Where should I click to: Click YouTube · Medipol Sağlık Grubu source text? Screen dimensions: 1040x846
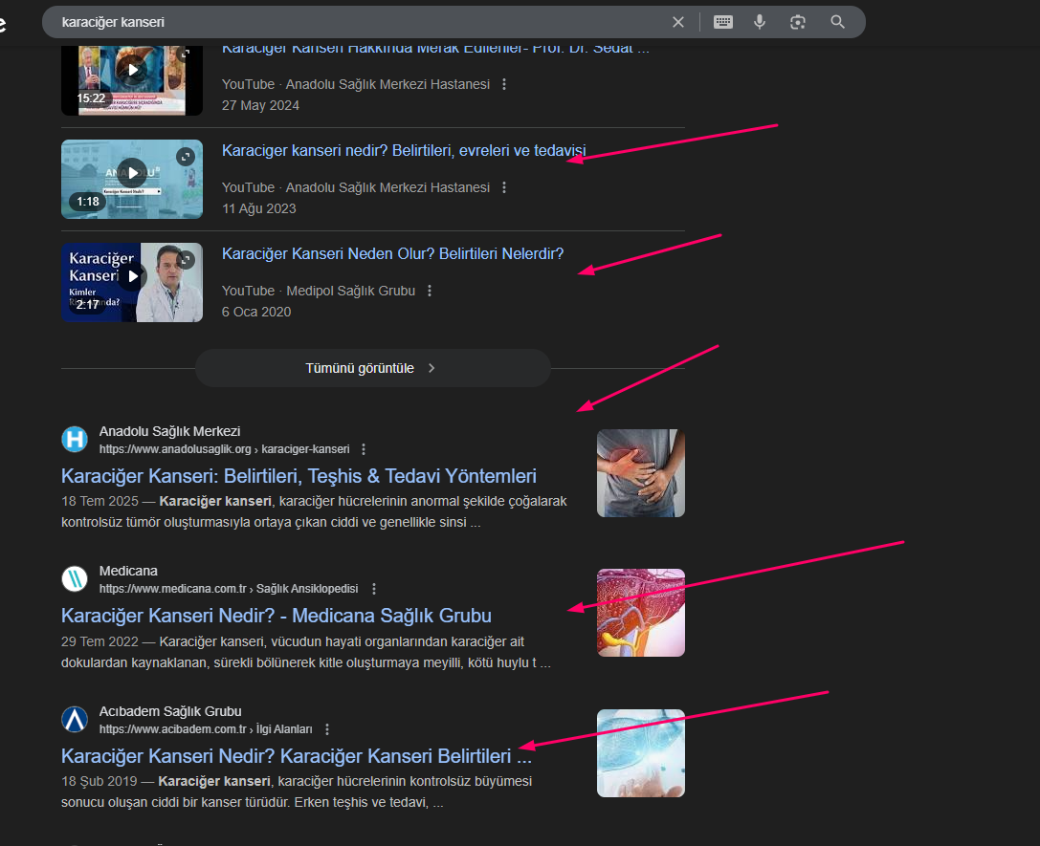tap(319, 291)
